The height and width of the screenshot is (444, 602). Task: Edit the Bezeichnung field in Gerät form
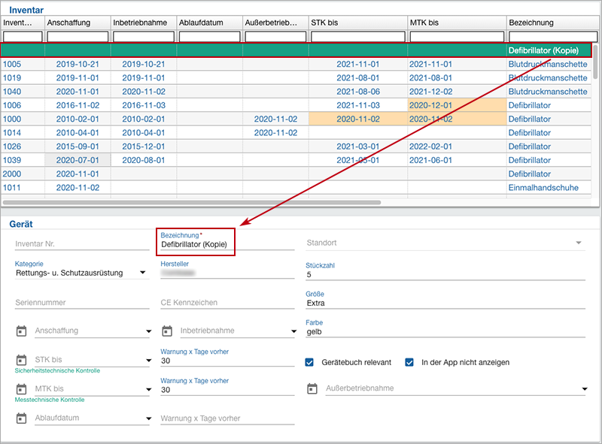click(227, 244)
